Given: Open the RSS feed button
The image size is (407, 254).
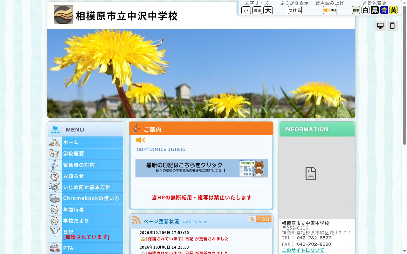Looking at the screenshot, I should 260,219.
